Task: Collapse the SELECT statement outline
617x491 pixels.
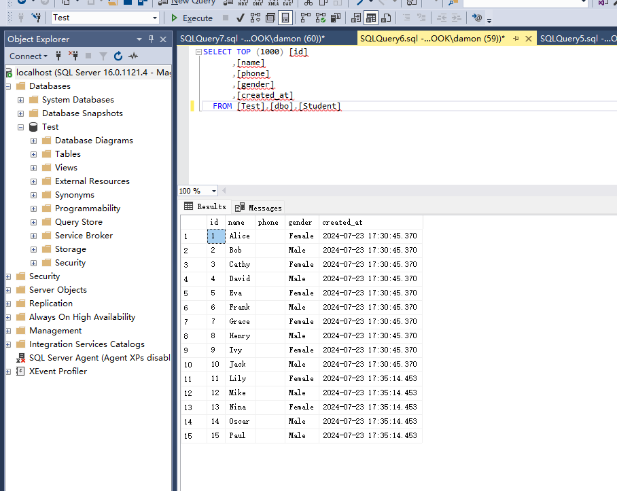Action: coord(198,52)
